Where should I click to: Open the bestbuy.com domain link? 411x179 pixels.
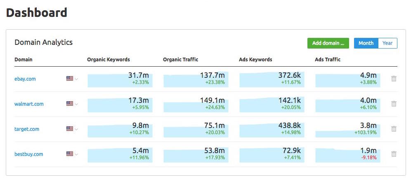tap(28, 154)
